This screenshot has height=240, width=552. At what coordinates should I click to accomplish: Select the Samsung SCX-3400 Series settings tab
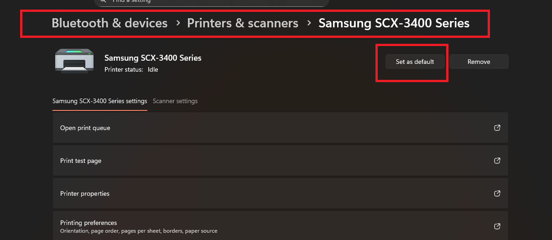tap(100, 101)
